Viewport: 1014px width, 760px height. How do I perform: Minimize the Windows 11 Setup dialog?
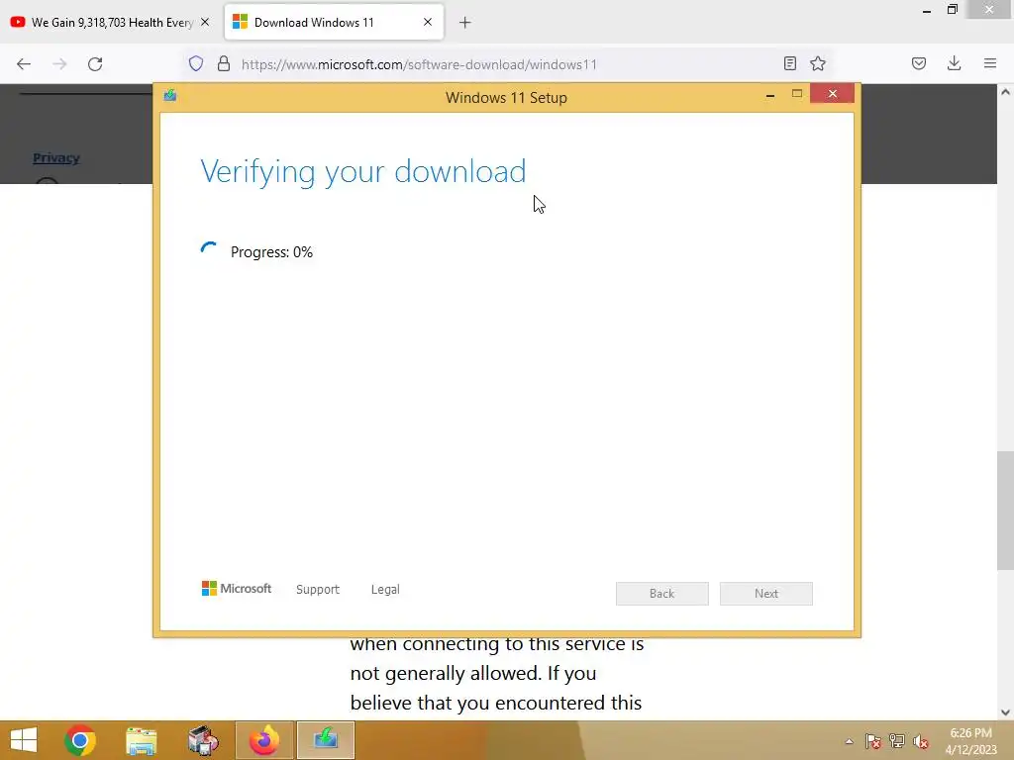tap(770, 95)
